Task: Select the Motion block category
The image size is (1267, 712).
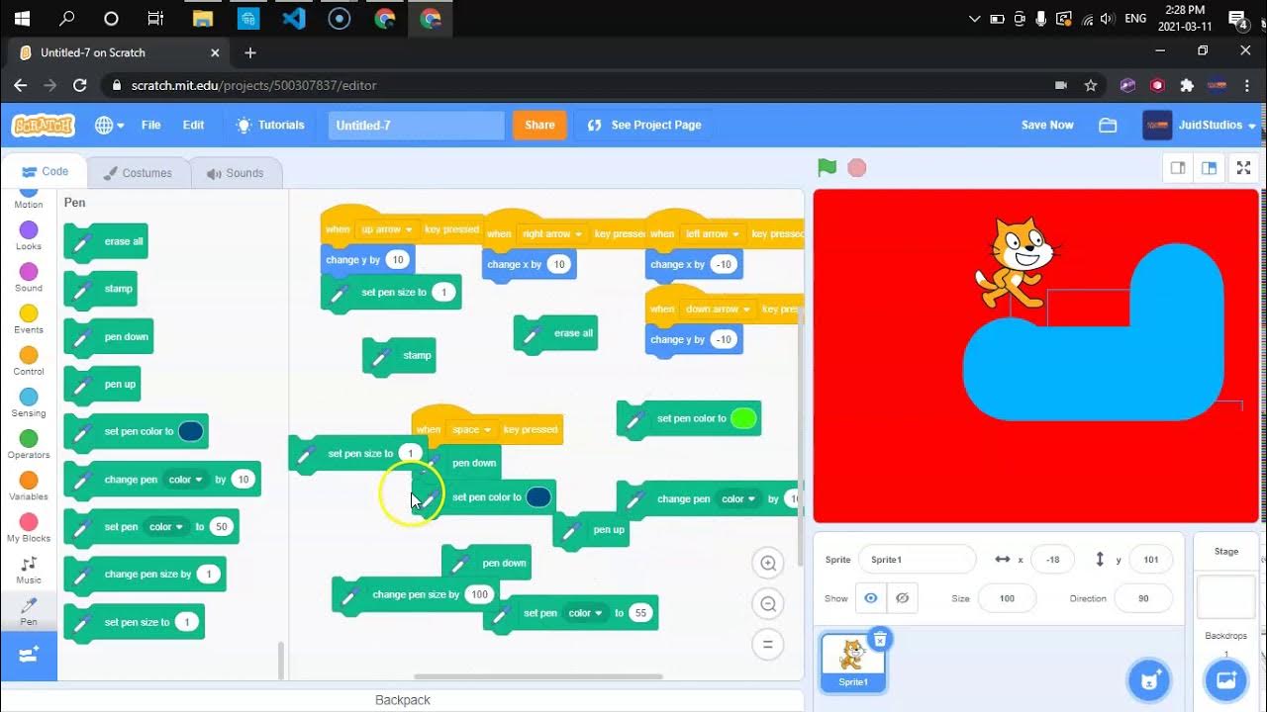Action: pos(29,197)
